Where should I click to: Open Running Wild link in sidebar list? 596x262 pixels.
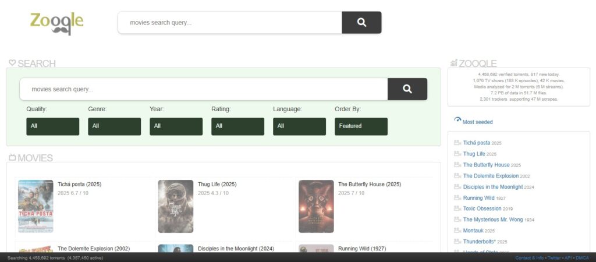[478, 198]
